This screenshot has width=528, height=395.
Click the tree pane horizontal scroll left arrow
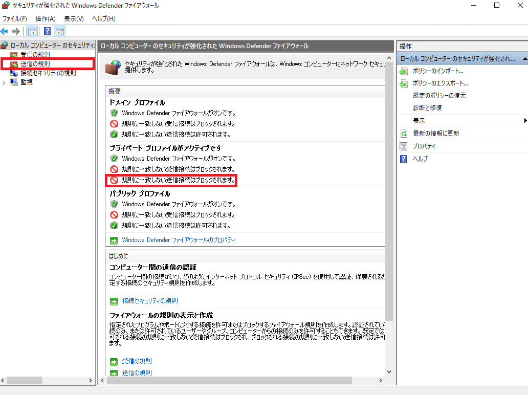[x=3, y=381]
